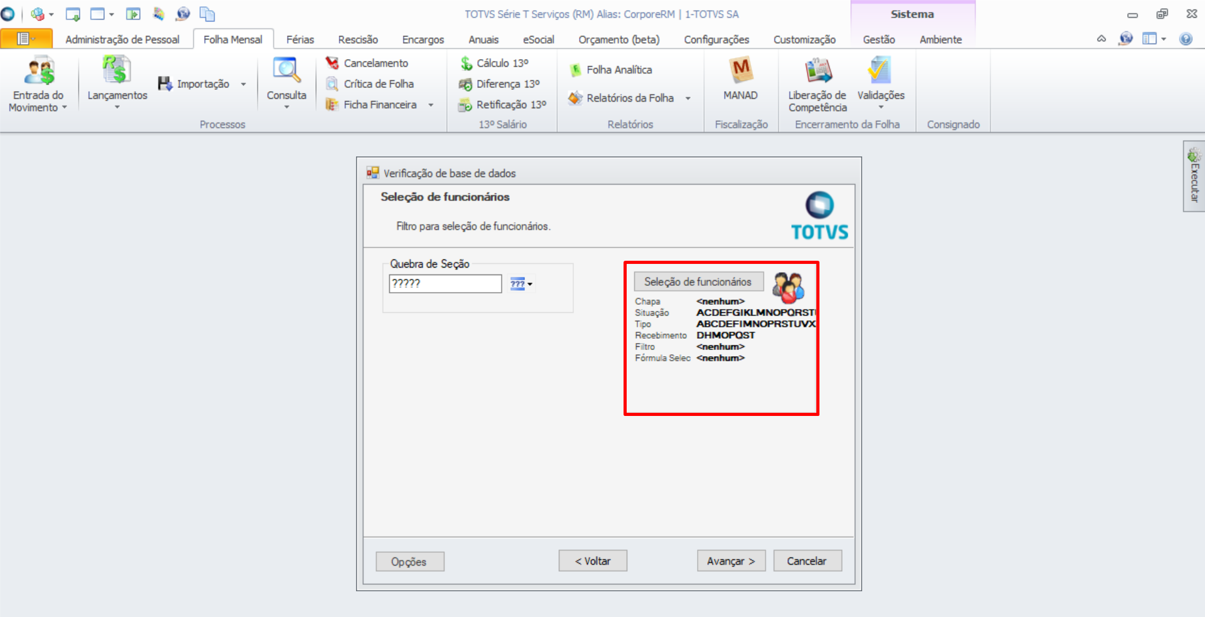This screenshot has width=1205, height=617.
Task: Click the Importação save icon
Action: (x=165, y=84)
